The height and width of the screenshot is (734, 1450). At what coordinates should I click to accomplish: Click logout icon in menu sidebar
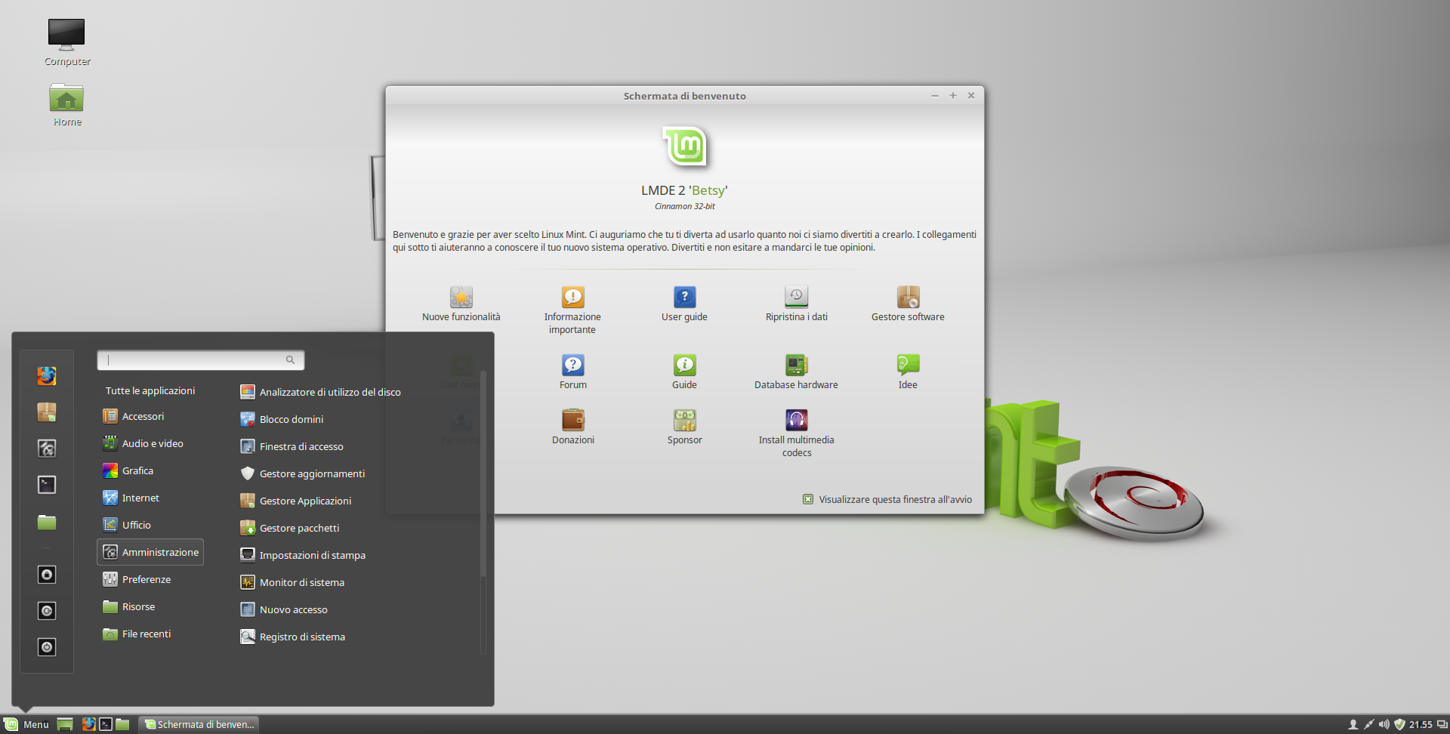[x=47, y=611]
